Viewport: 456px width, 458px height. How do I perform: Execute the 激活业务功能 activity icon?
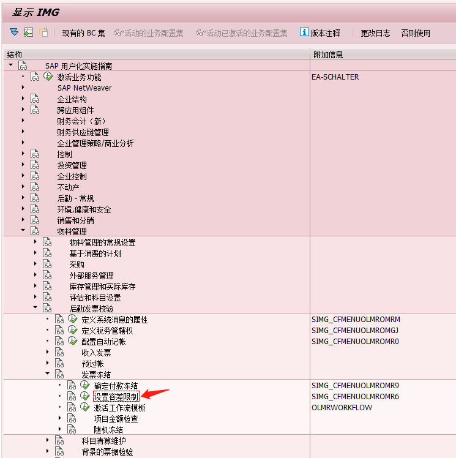48,77
